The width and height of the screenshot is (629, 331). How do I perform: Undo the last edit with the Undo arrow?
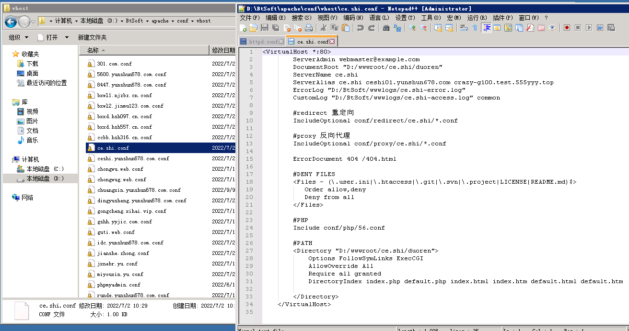coord(361,28)
